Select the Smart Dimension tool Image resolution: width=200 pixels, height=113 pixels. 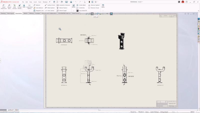[x=3, y=7]
